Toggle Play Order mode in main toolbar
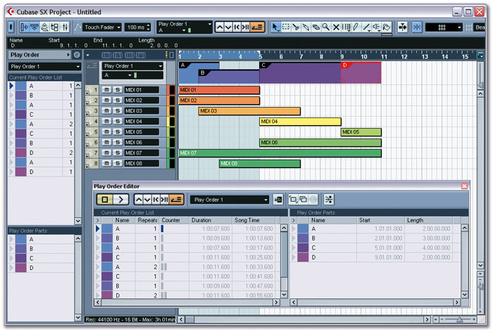Screen dimensions: 493x332 (x=257, y=27)
